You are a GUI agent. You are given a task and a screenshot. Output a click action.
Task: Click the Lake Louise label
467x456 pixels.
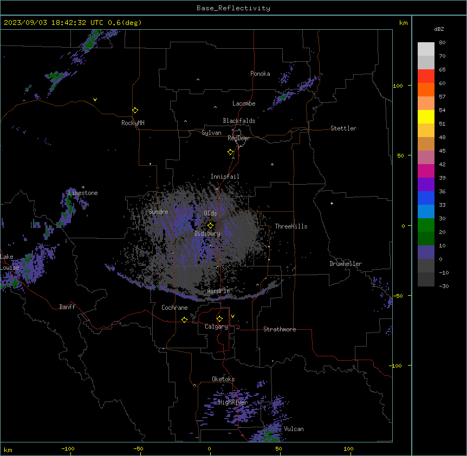point(10,262)
